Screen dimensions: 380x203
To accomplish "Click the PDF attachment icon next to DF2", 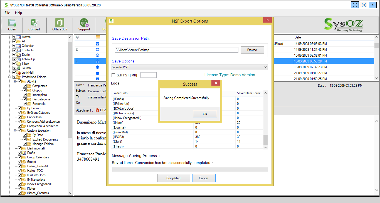I will [97, 110].
